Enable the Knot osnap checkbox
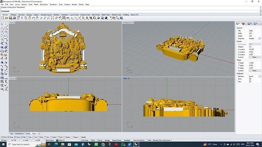This screenshot has width=262, height=147. tap(58, 137)
